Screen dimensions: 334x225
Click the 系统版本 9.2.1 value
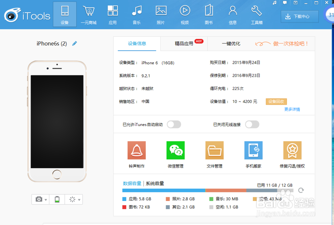click(146, 76)
